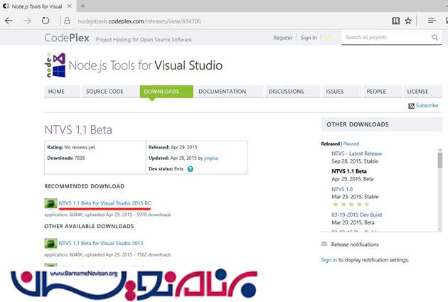This screenshot has height=302, width=448.
Task: Click the browser forward arrow
Action: click(27, 21)
